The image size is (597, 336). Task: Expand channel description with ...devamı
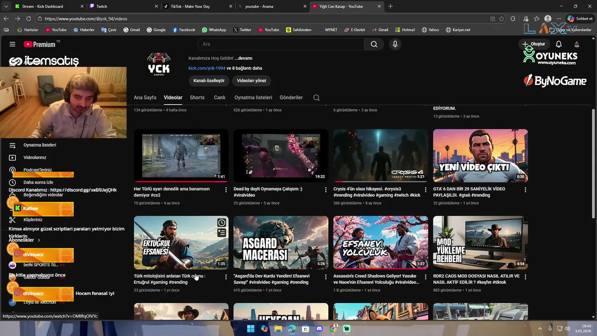coord(243,58)
